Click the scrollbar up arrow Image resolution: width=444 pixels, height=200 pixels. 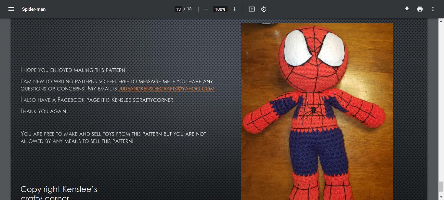pyautogui.click(x=441, y=21)
